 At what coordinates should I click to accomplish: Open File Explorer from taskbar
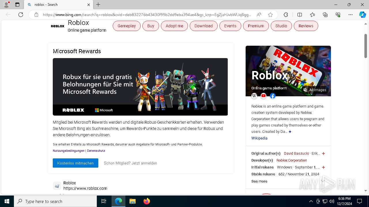(x=132, y=201)
